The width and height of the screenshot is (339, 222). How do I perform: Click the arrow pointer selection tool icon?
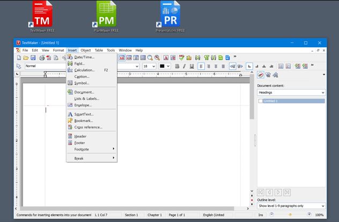coord(19,66)
